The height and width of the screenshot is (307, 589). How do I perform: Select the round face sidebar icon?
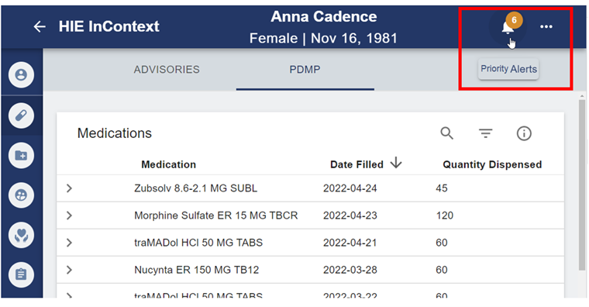pyautogui.click(x=21, y=195)
